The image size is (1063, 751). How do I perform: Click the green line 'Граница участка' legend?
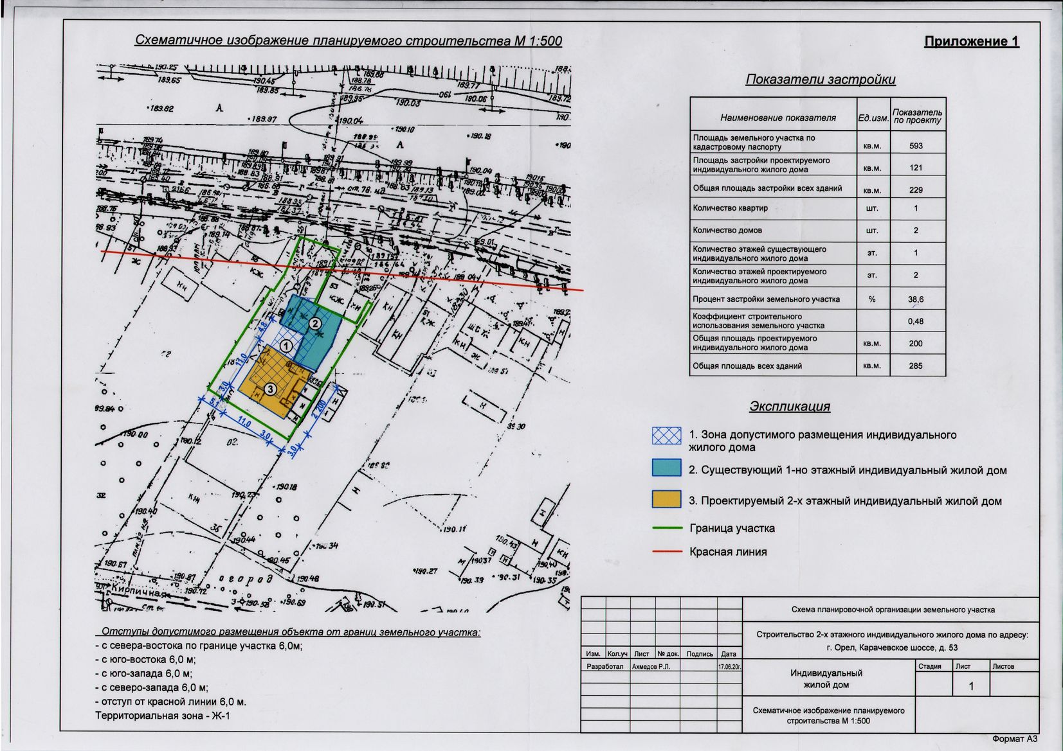tap(667, 527)
